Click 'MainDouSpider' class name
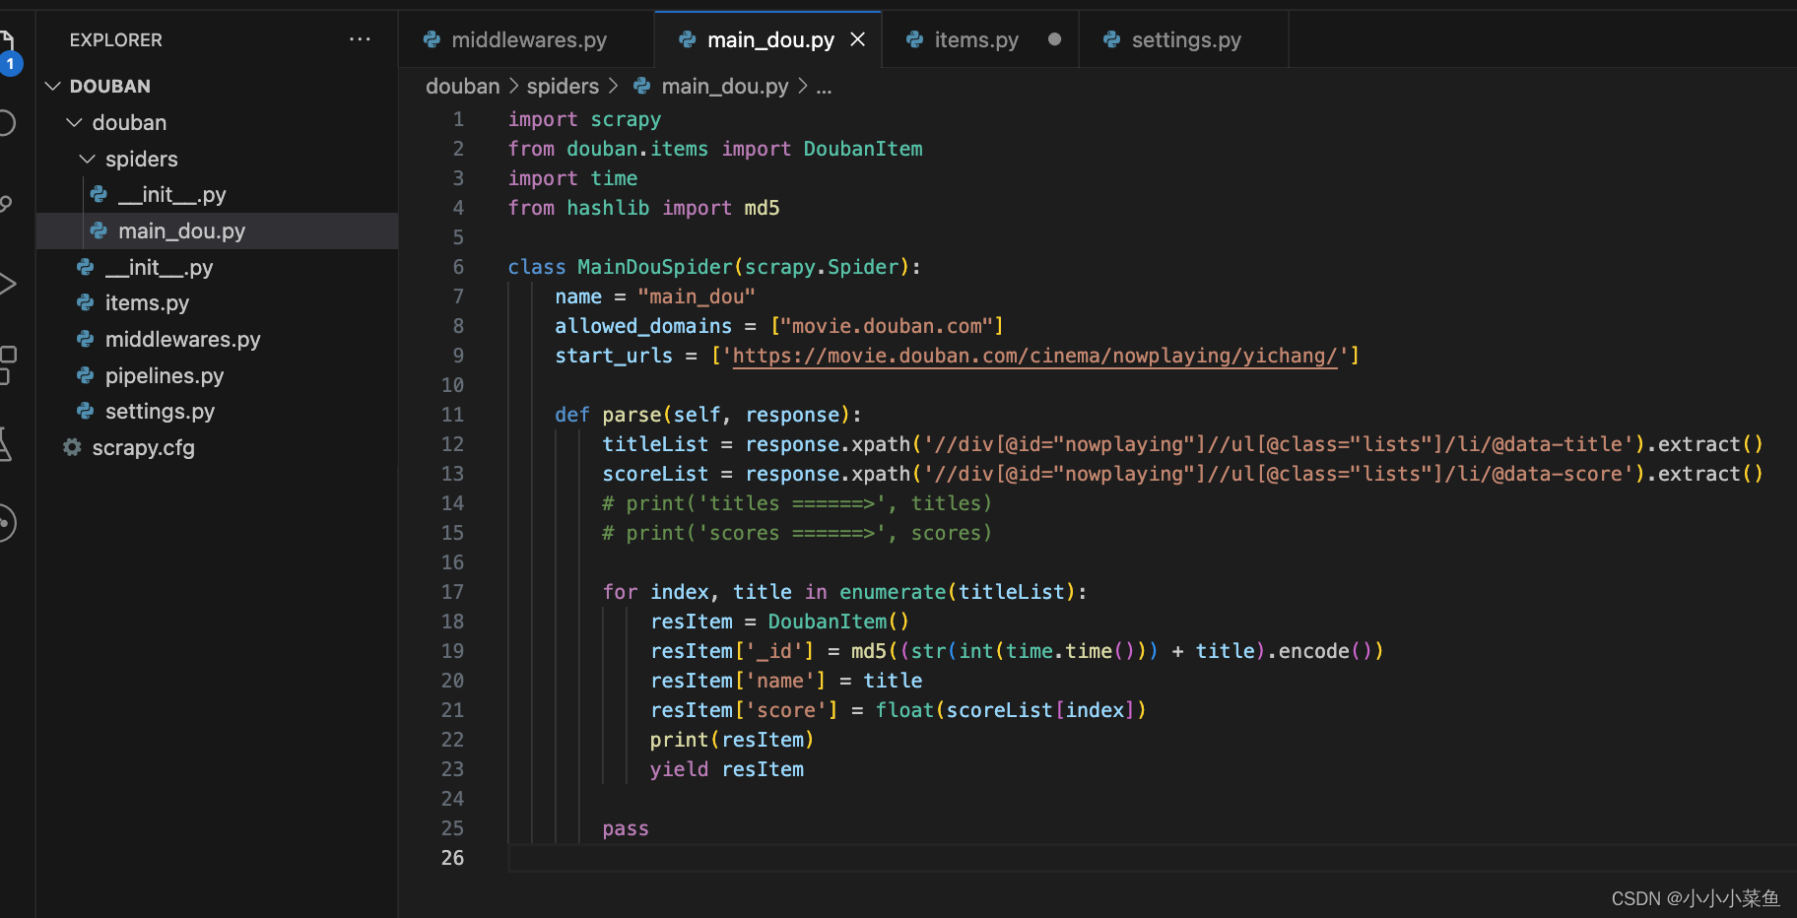This screenshot has height=918, width=1797. click(655, 267)
